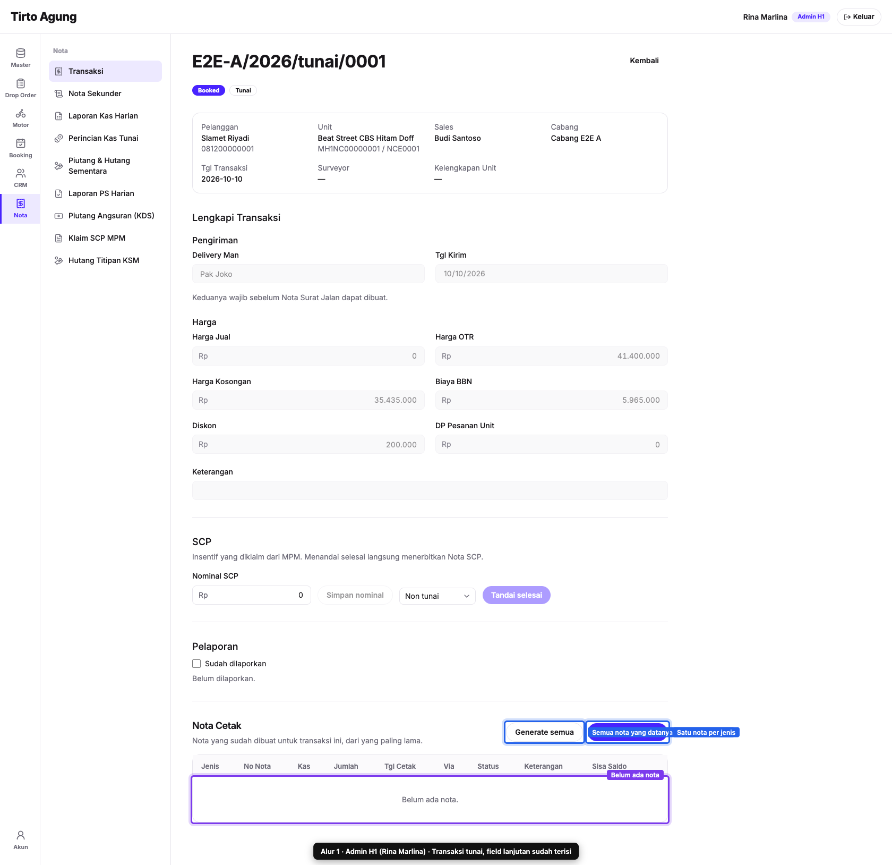Viewport: 892px width, 865px height.
Task: Click the Piutang & Hutang Sementara icon
Action: pos(59,166)
